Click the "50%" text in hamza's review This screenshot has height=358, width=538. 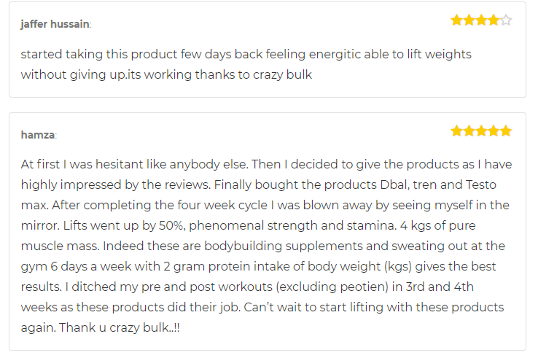[172, 225]
